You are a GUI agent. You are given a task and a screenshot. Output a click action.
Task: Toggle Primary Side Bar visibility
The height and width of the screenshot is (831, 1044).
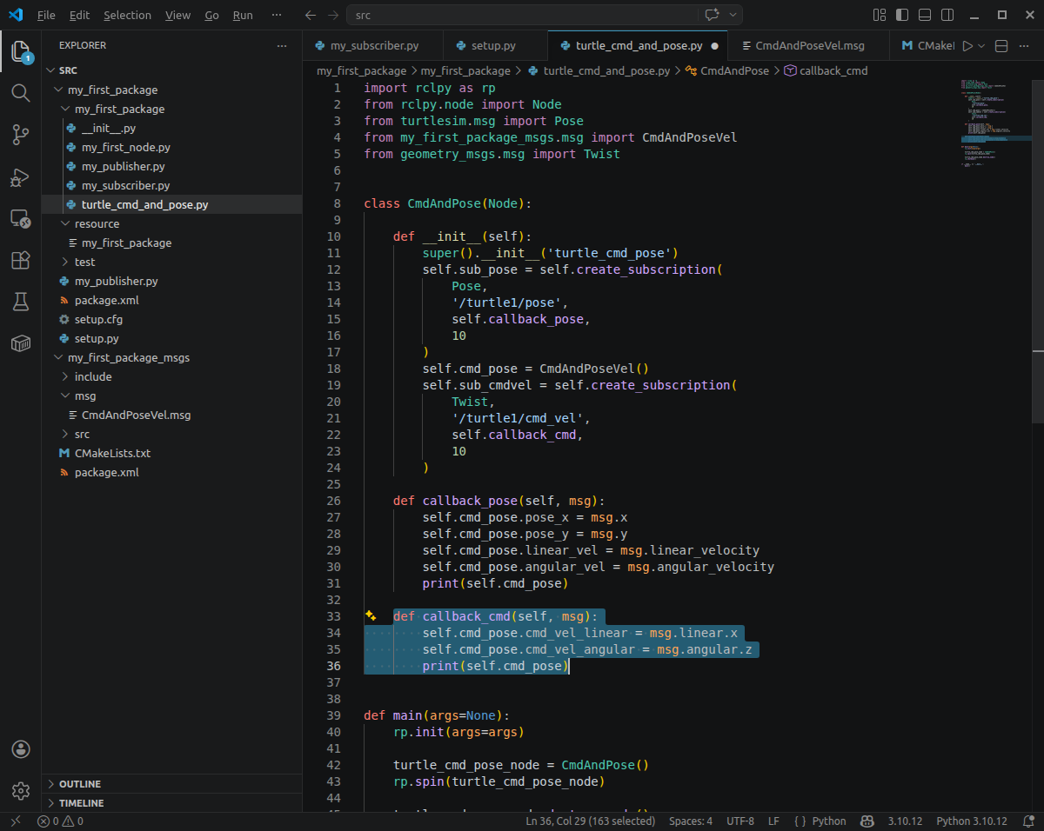(901, 15)
